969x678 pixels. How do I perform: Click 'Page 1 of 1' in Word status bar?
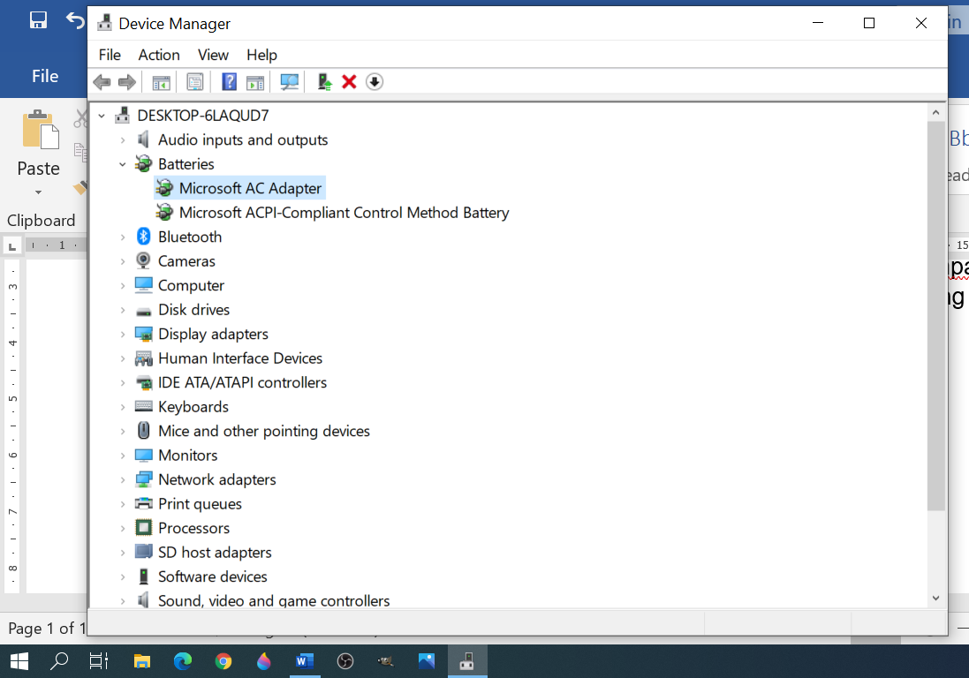click(46, 629)
